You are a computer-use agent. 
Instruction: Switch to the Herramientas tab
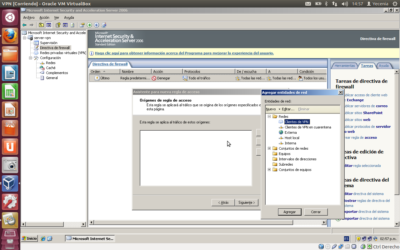[345, 66]
